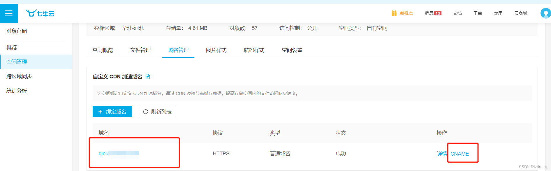Click 绑定域名 button
The height and width of the screenshot is (171, 551).
(112, 111)
